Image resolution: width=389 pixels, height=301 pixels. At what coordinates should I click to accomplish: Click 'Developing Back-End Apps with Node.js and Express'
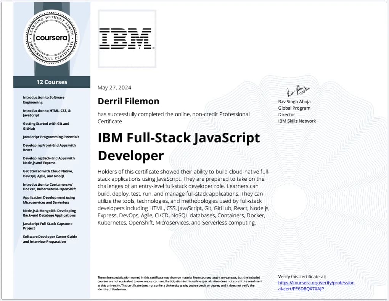coord(49,161)
